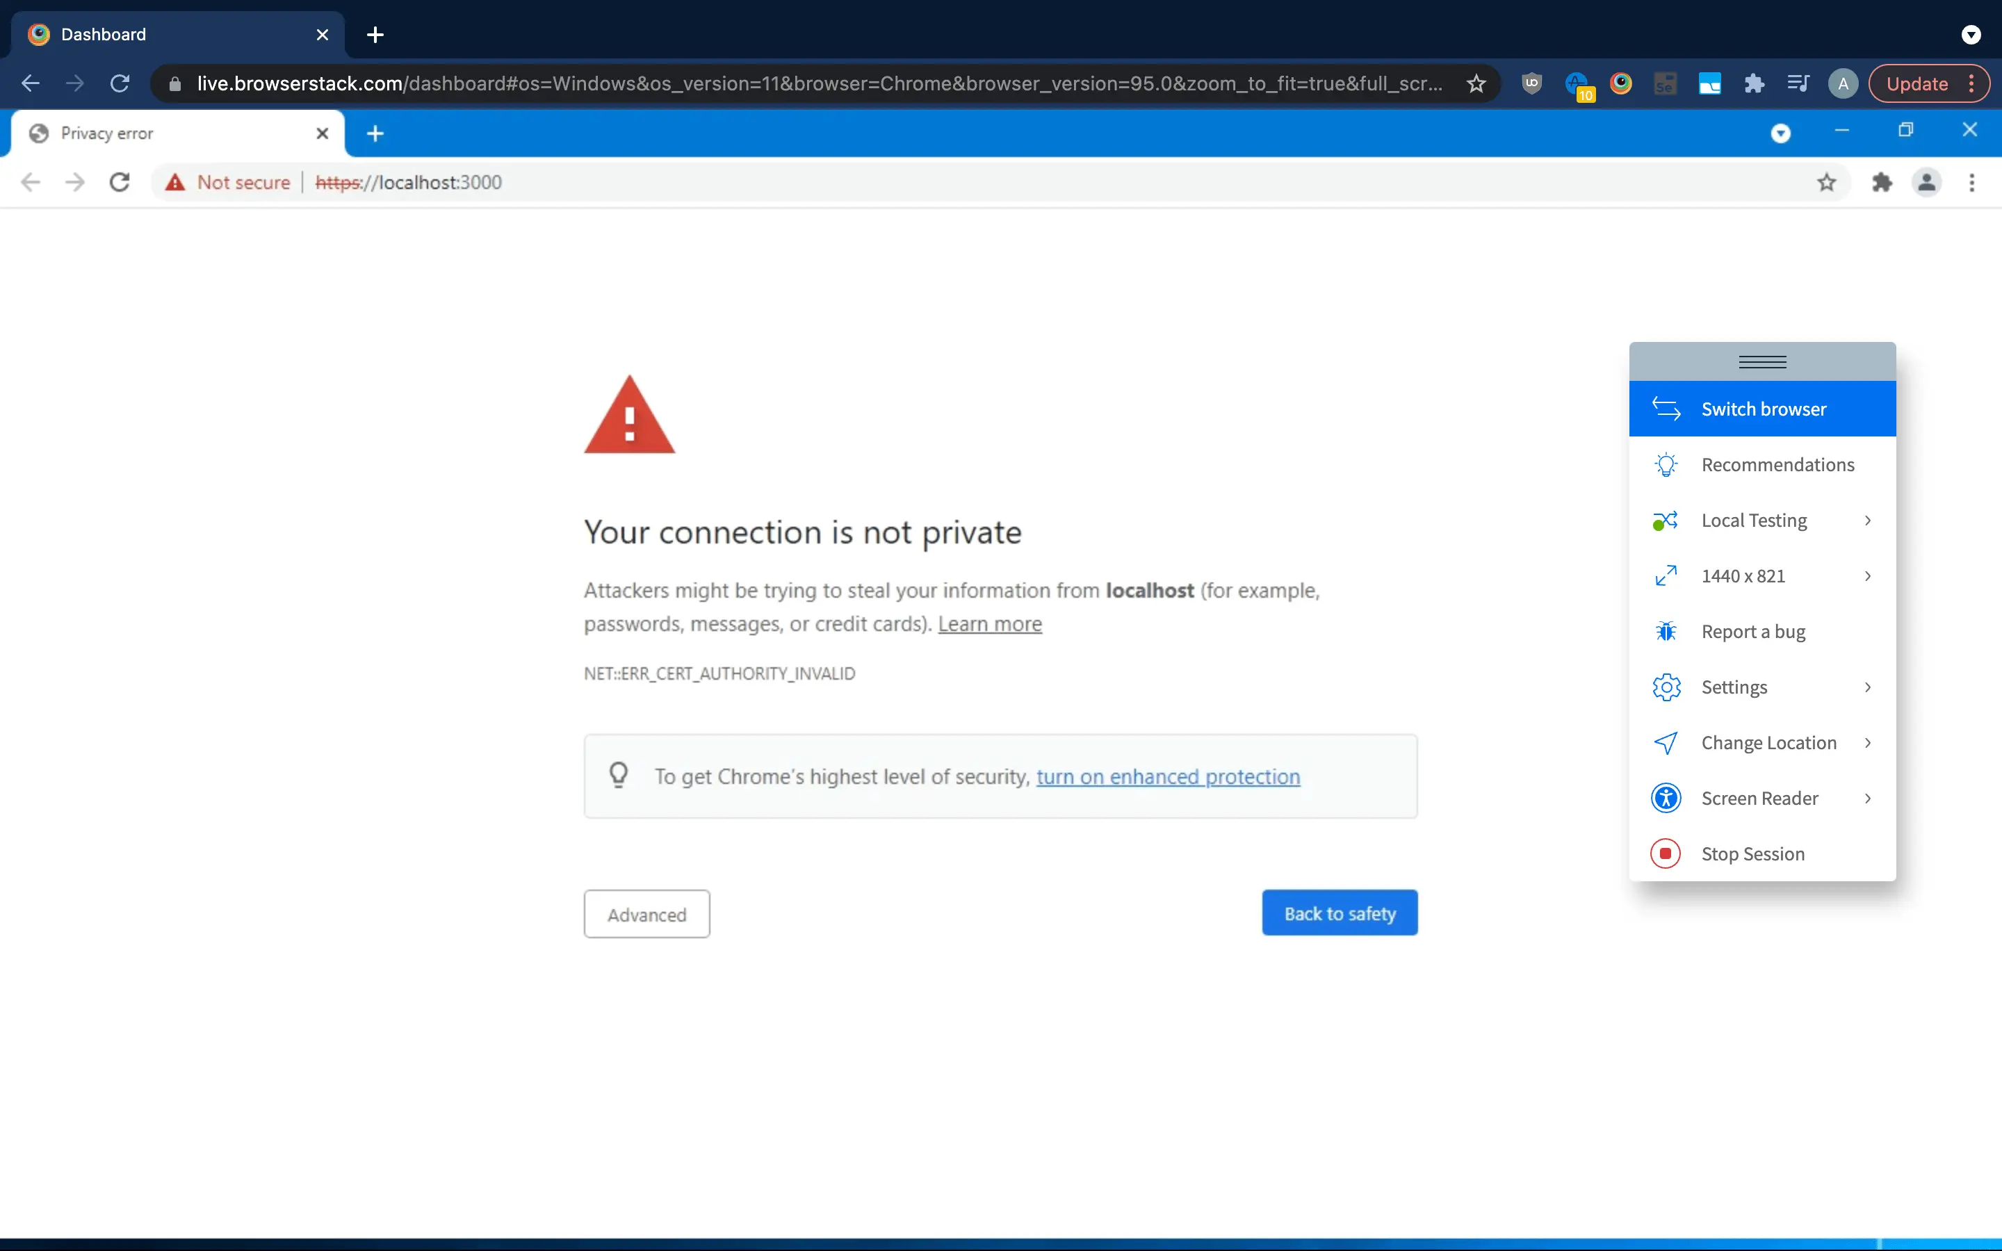This screenshot has height=1251, width=2002.
Task: Click the Switch browser menu item
Action: 1762,409
